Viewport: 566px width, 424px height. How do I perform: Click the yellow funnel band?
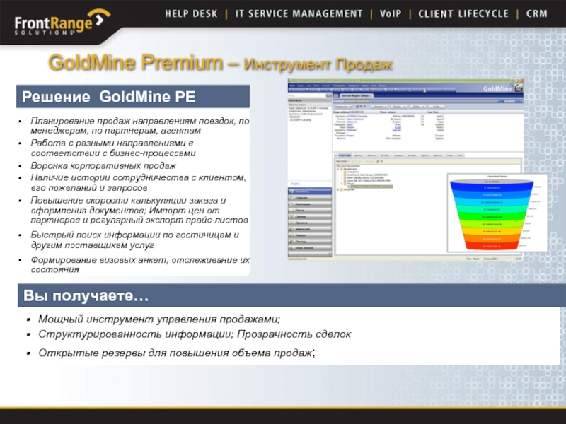click(492, 232)
